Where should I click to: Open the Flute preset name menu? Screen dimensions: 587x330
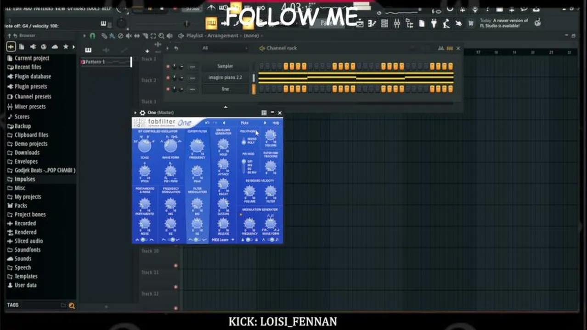tap(244, 123)
